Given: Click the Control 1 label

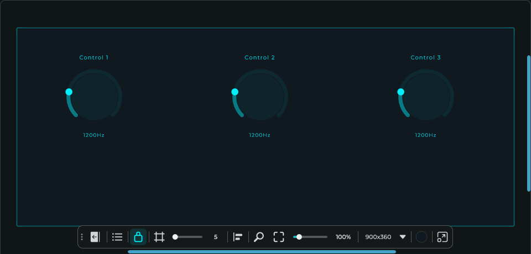Looking at the screenshot, I should [94, 57].
